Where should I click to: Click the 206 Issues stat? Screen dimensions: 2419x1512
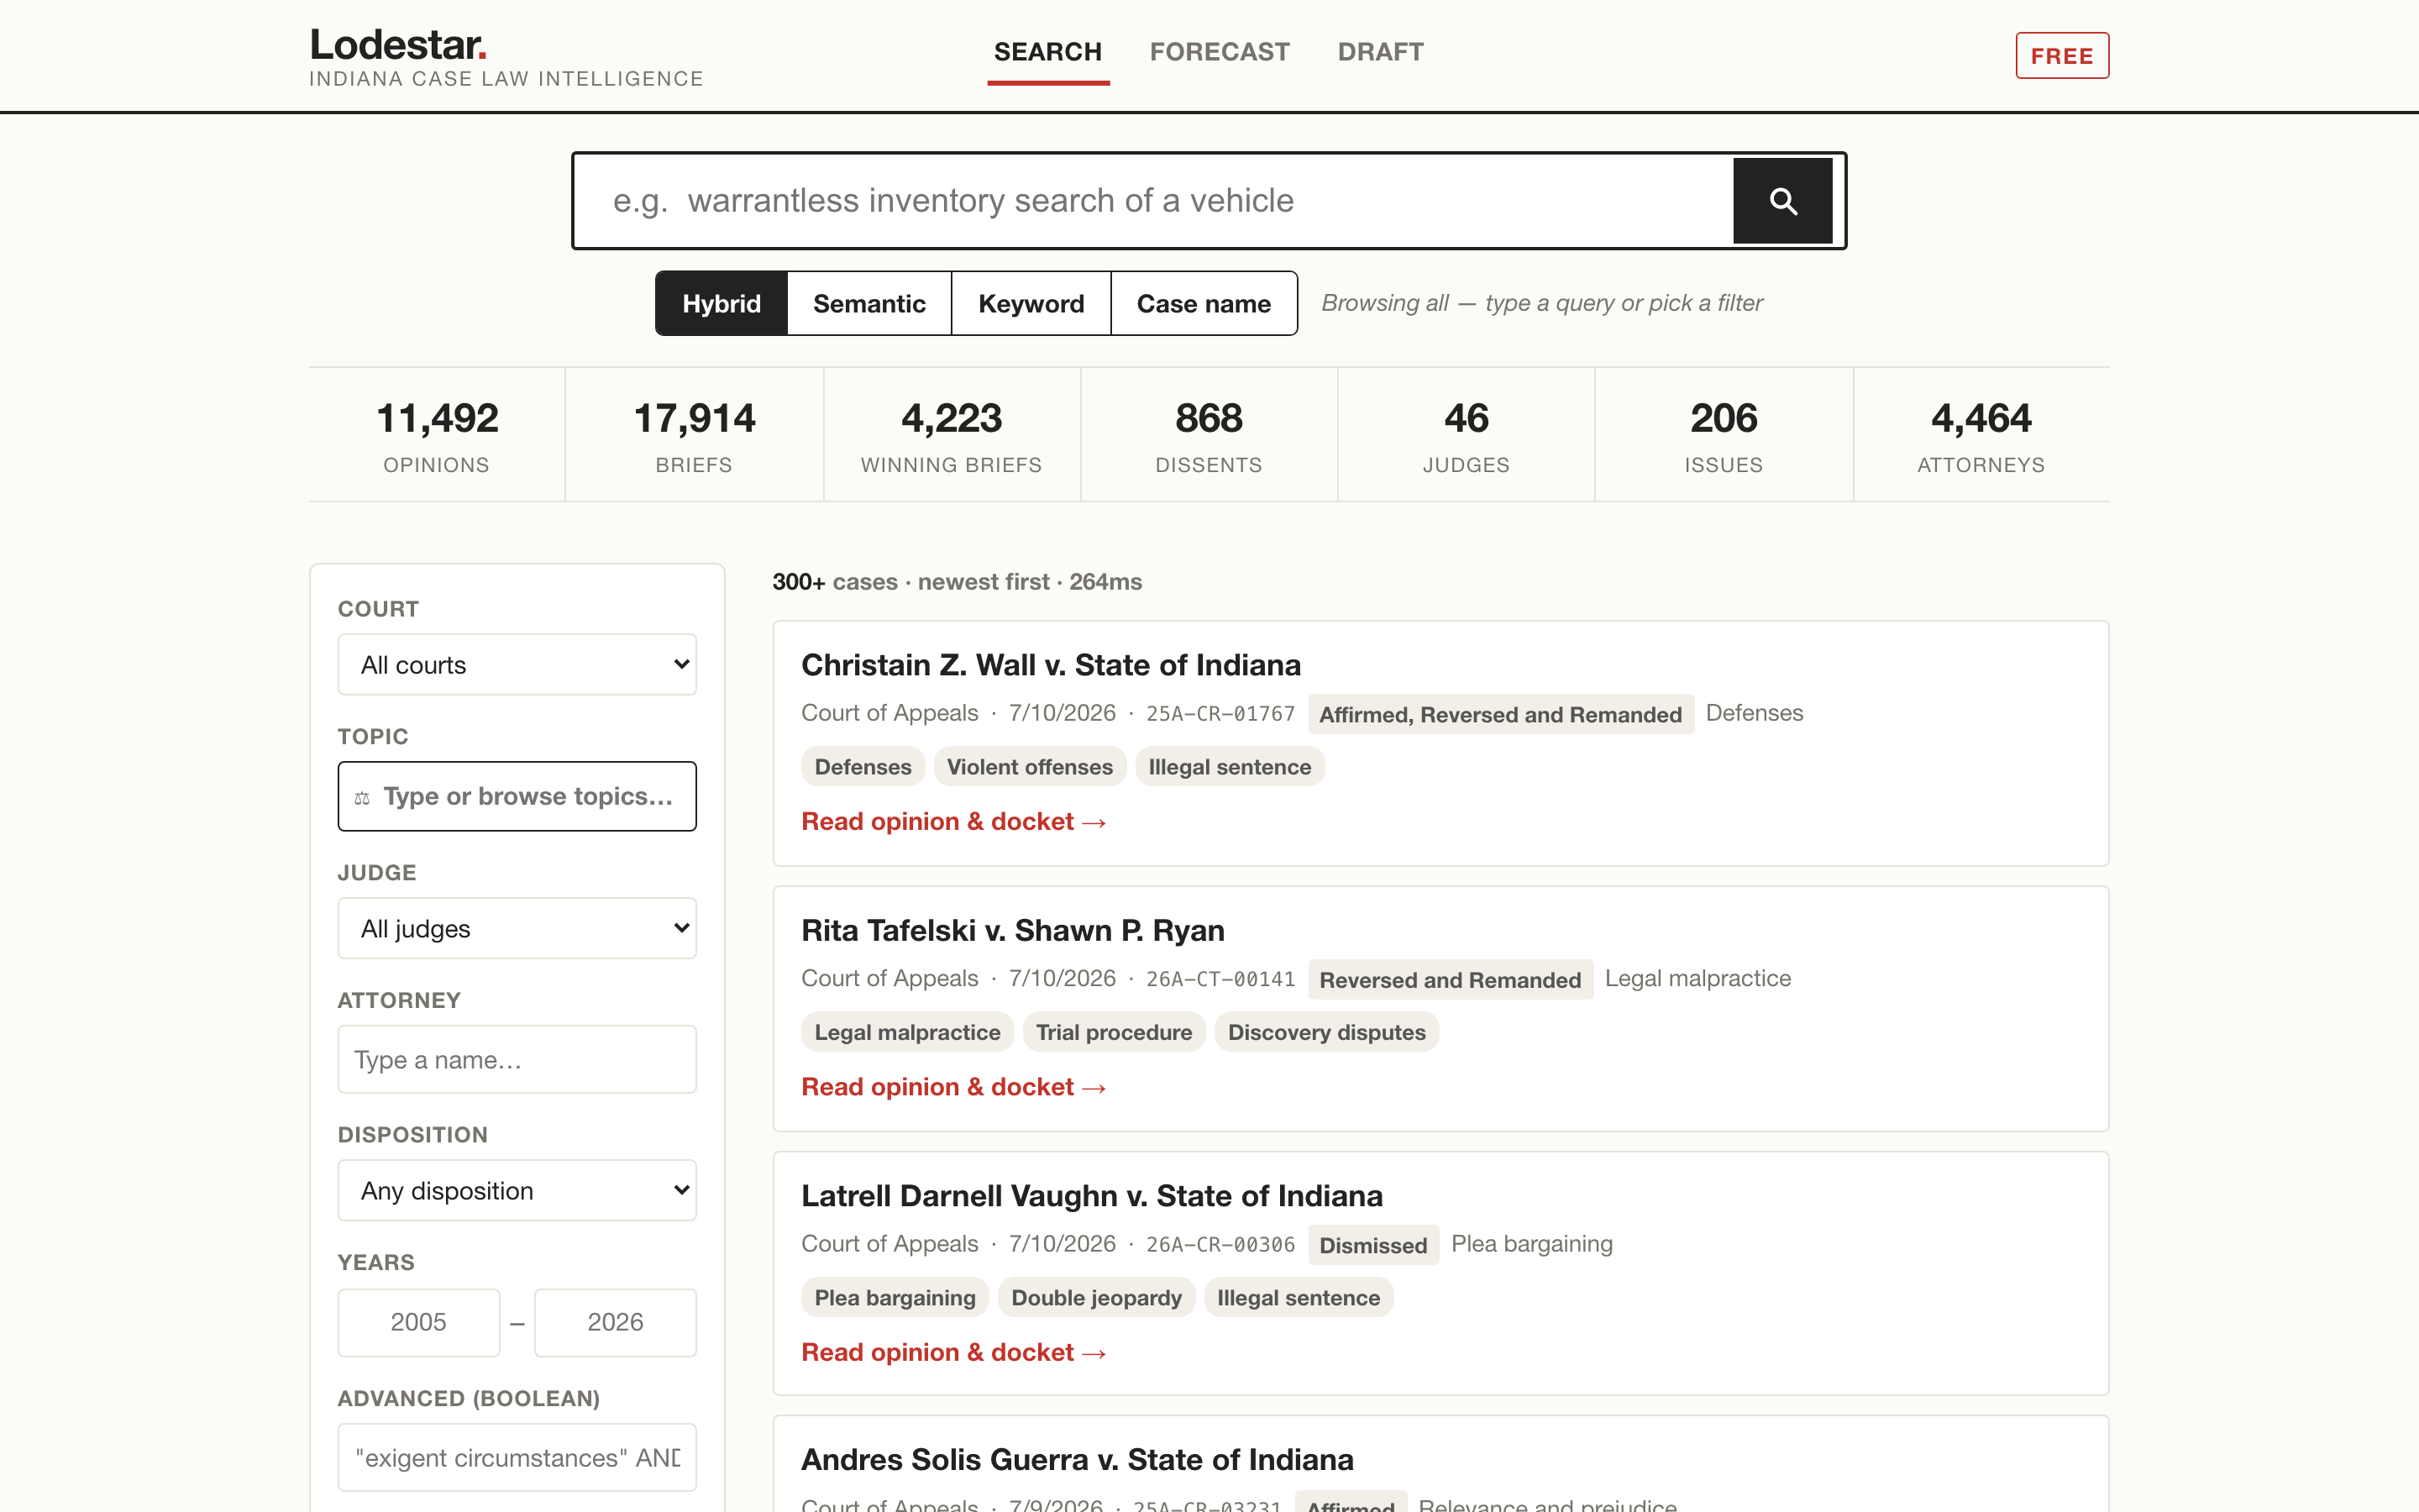tap(1724, 435)
